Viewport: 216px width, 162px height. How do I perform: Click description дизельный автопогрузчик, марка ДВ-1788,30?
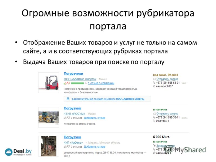coord(105,154)
